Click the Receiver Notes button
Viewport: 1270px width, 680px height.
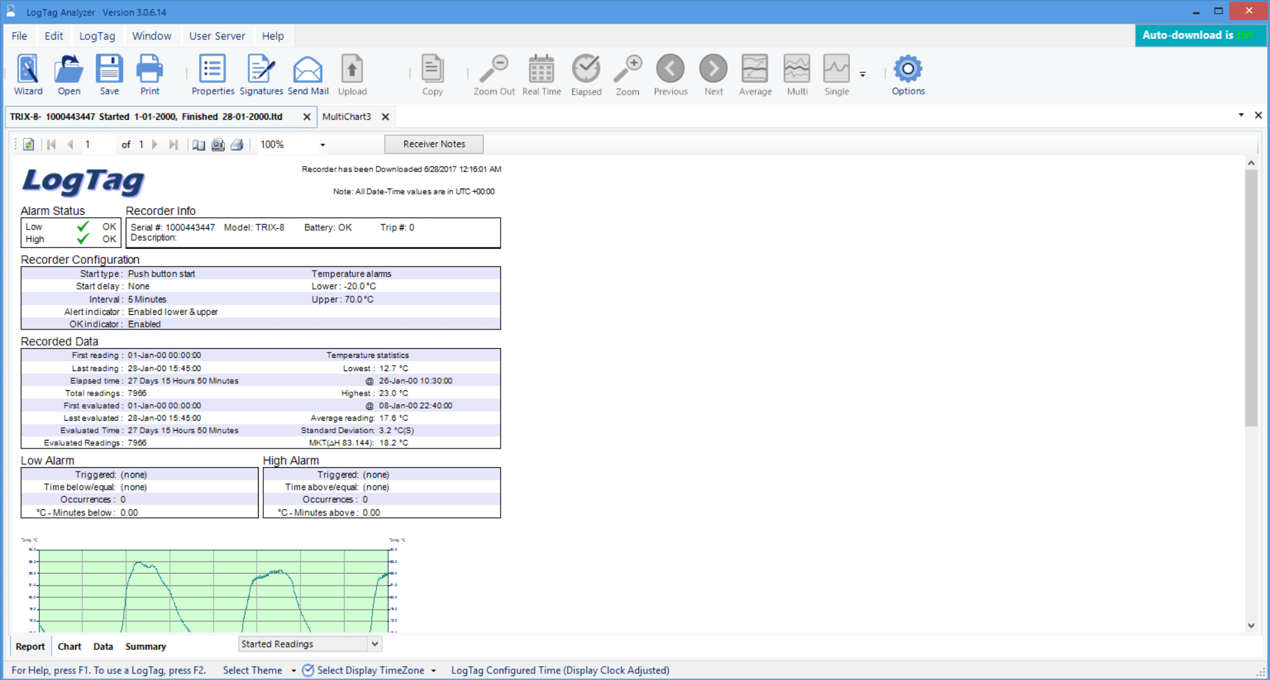(x=433, y=144)
